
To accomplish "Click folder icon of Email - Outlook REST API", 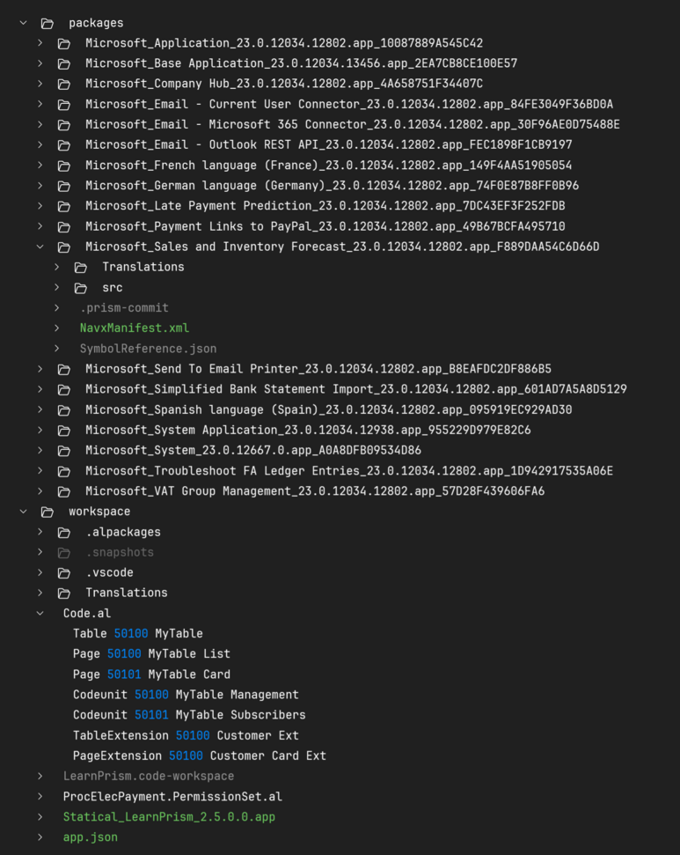I will tap(64, 145).
